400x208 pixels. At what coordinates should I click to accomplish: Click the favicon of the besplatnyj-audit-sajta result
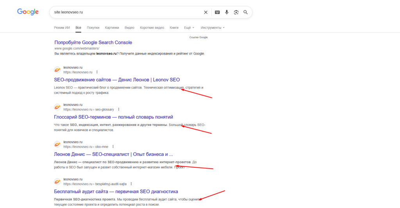coord(57,181)
